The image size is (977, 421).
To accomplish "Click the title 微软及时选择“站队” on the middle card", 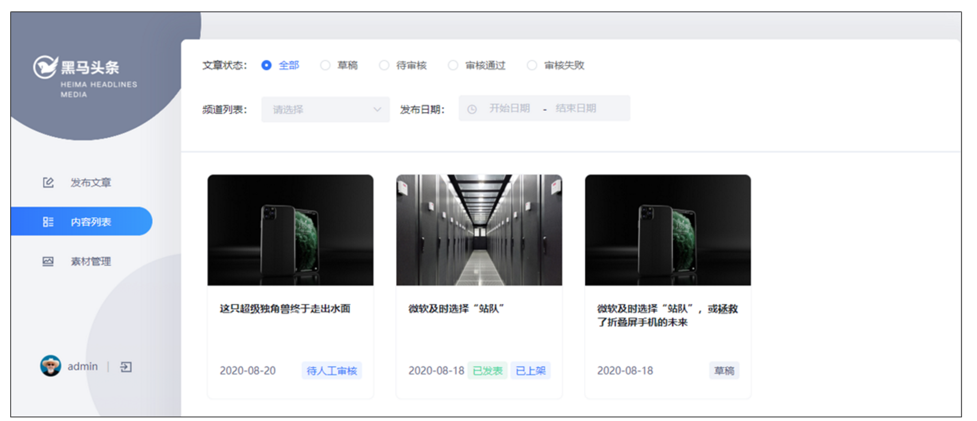I will coord(456,309).
